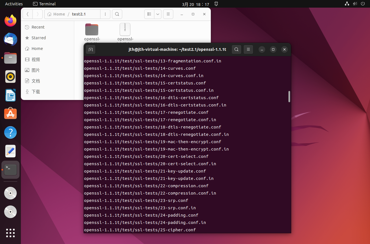Open LibreOffice Writer from the dock
This screenshot has width=370, height=244.
pos(10,95)
